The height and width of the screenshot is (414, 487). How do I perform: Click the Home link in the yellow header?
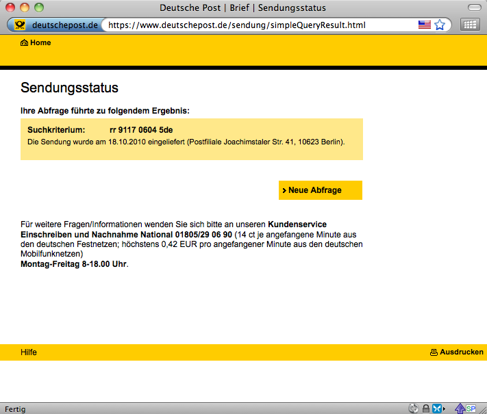(36, 42)
